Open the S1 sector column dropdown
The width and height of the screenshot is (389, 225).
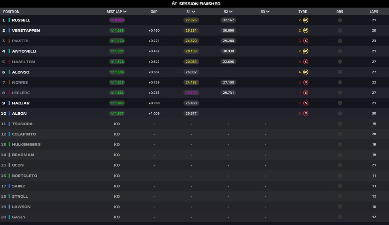pyautogui.click(x=191, y=11)
